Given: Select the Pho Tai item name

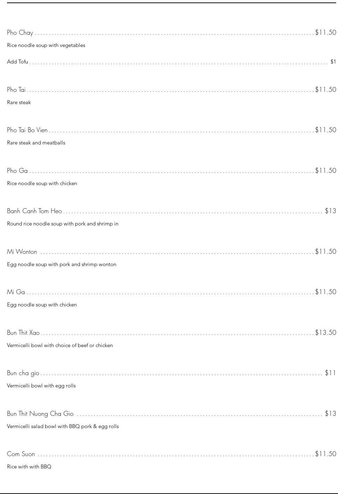Looking at the screenshot, I should point(16,90).
